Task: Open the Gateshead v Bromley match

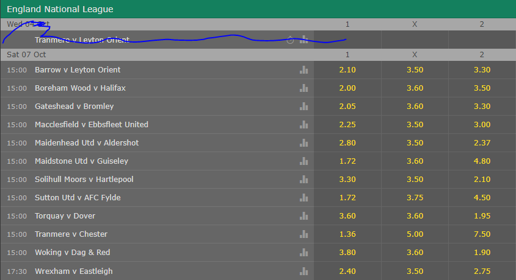Action: [74, 107]
